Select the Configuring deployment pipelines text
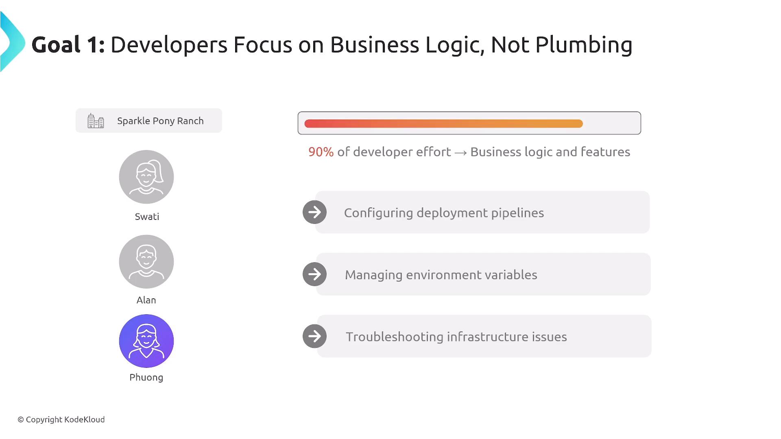 tap(444, 213)
